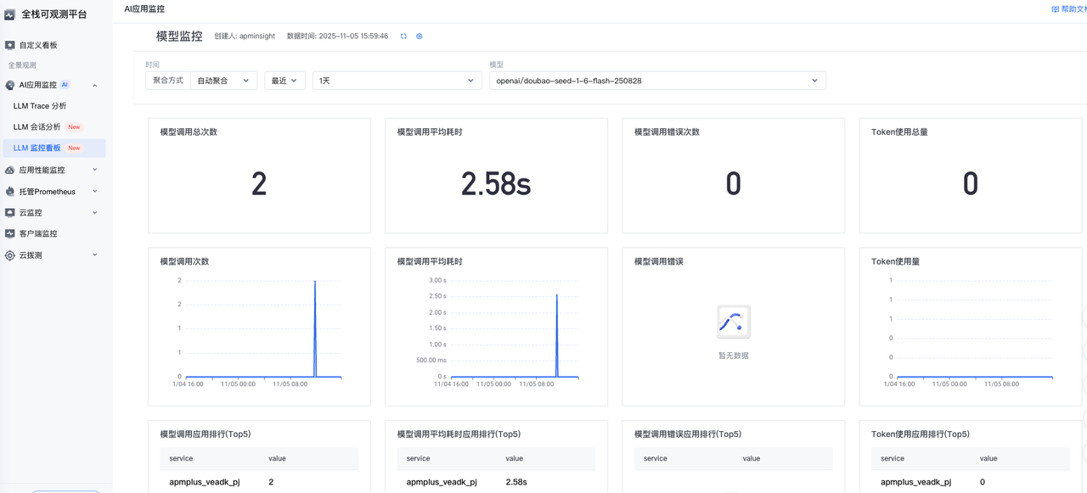Open the model selector doubao-seed dropdown
The height and width of the screenshot is (493, 1087).
click(x=656, y=81)
